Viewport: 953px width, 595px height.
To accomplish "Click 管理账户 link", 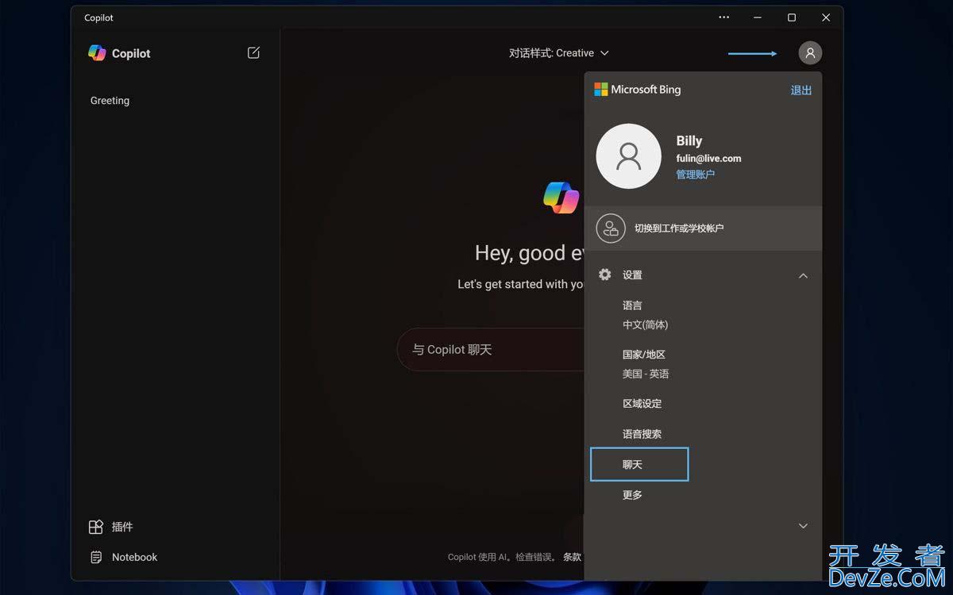I will tap(696, 175).
